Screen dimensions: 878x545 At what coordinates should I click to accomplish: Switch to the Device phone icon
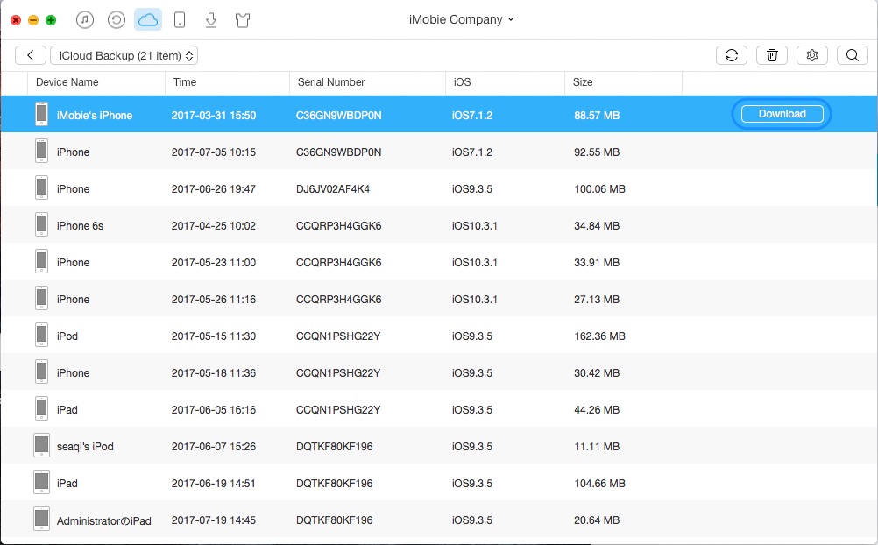pos(179,19)
